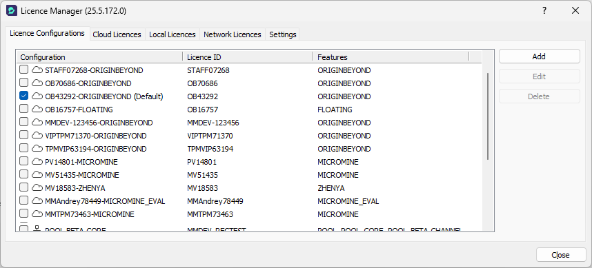
Task: Uncheck the OB43292-ORIGINBEYOND default configuration
Action: (x=23, y=96)
